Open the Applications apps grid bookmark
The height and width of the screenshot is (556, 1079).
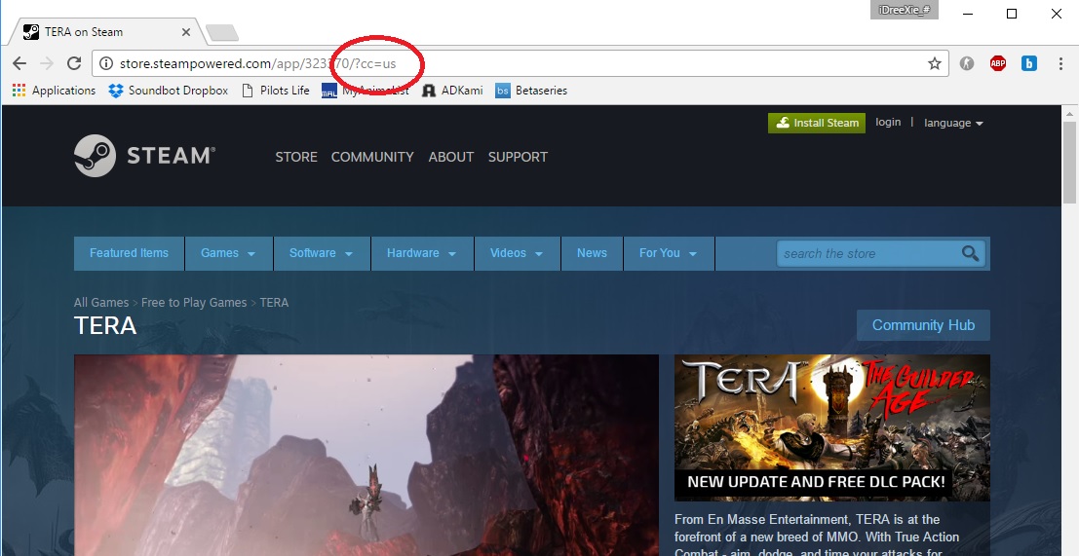click(x=54, y=90)
